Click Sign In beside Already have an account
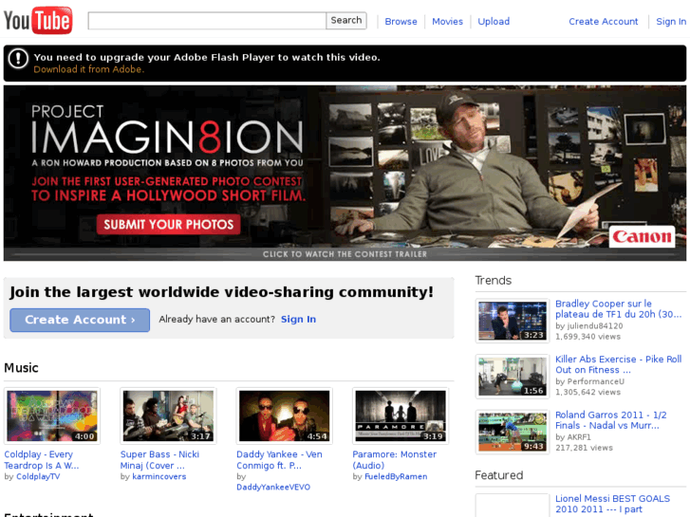 point(298,320)
